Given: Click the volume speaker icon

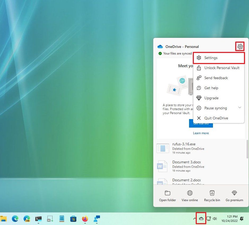Looking at the screenshot, I should tap(215, 219).
